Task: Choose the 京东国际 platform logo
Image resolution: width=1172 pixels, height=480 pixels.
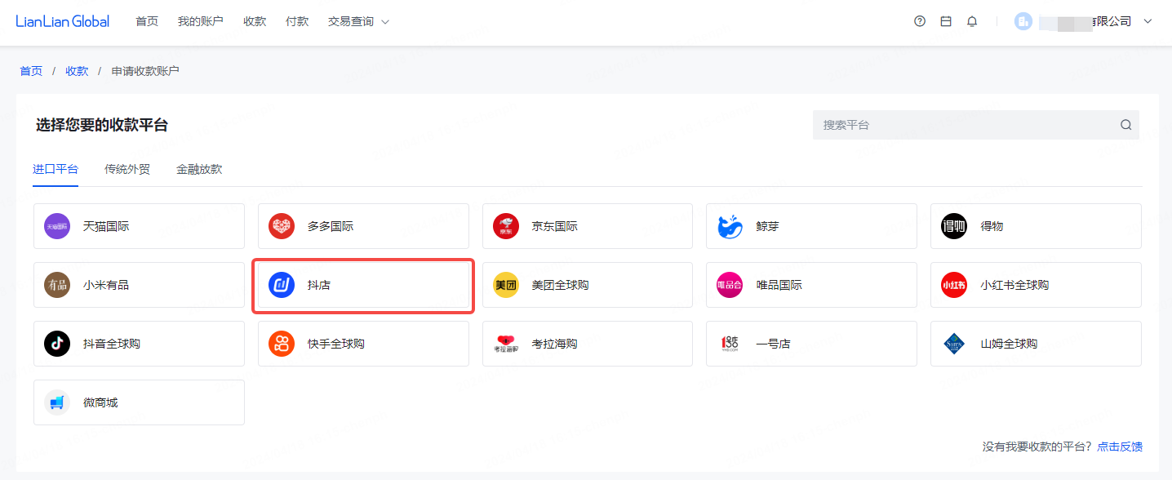Action: (506, 226)
